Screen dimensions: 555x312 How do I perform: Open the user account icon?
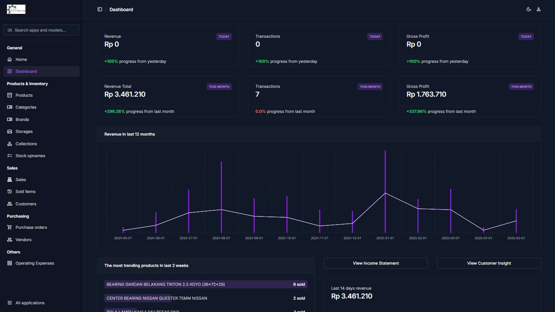click(538, 9)
